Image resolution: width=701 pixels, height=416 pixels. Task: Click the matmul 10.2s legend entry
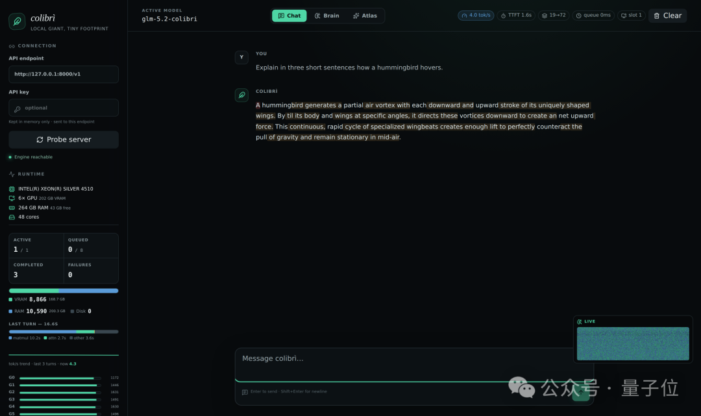[25, 338]
